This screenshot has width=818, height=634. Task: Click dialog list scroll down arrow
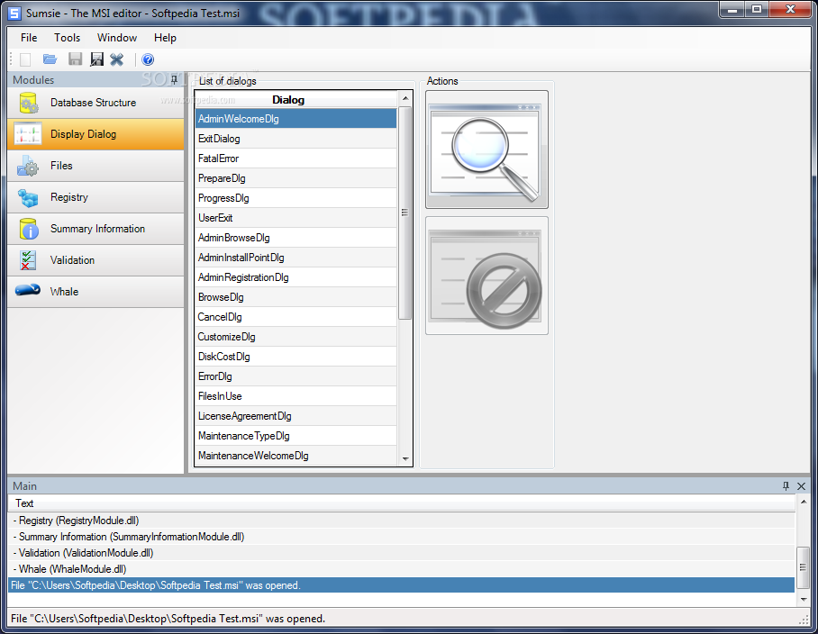pyautogui.click(x=404, y=458)
